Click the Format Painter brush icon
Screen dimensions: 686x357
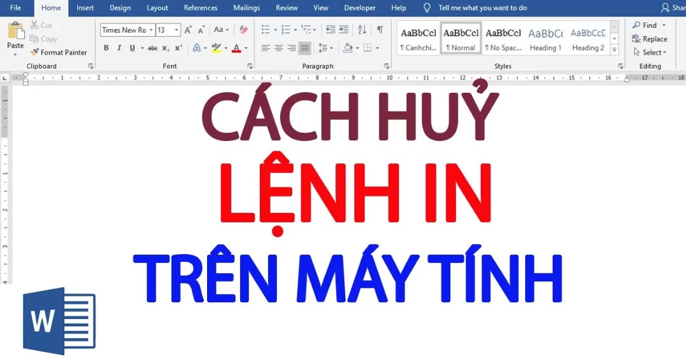click(x=34, y=53)
